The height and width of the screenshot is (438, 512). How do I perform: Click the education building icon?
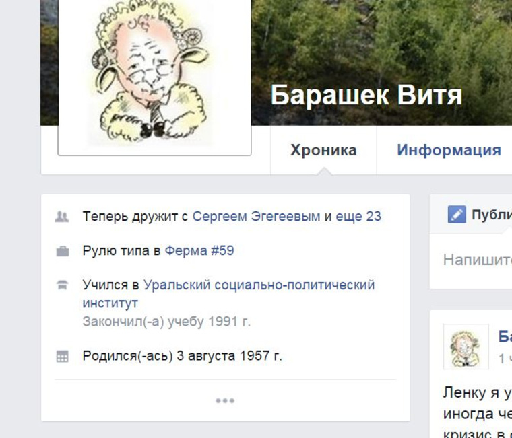click(63, 285)
